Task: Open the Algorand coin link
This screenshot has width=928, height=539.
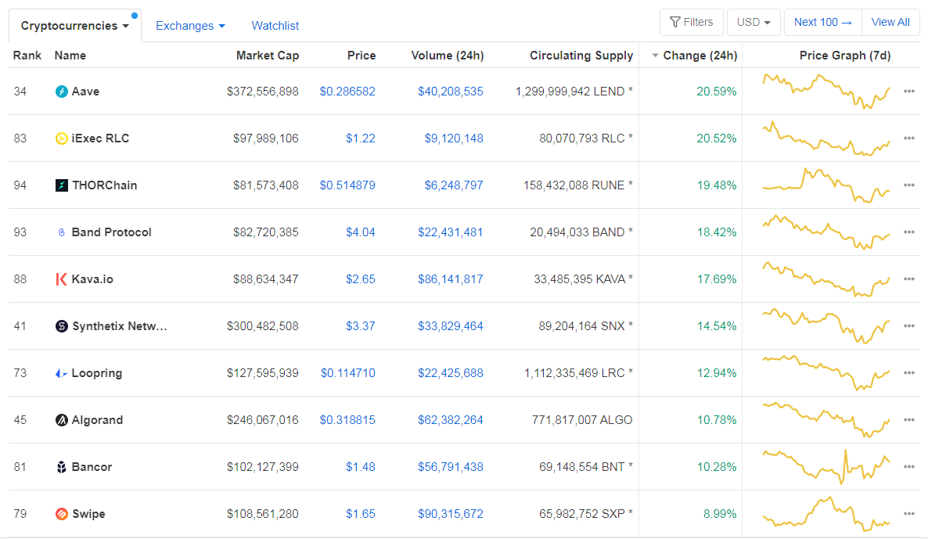Action: 97,420
